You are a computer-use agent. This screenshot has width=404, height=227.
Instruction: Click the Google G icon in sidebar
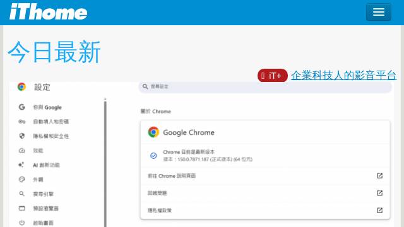coord(22,107)
